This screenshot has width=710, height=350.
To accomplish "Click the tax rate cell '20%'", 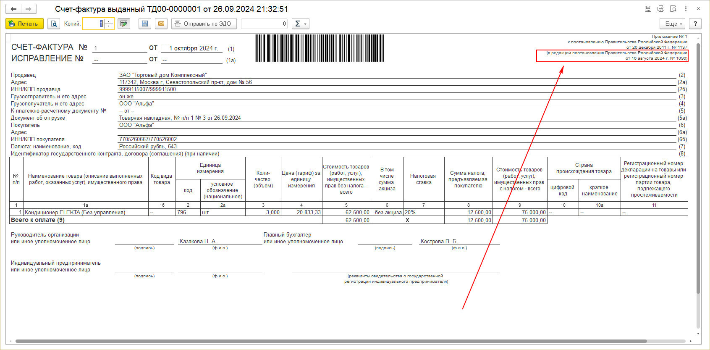I will pos(424,213).
